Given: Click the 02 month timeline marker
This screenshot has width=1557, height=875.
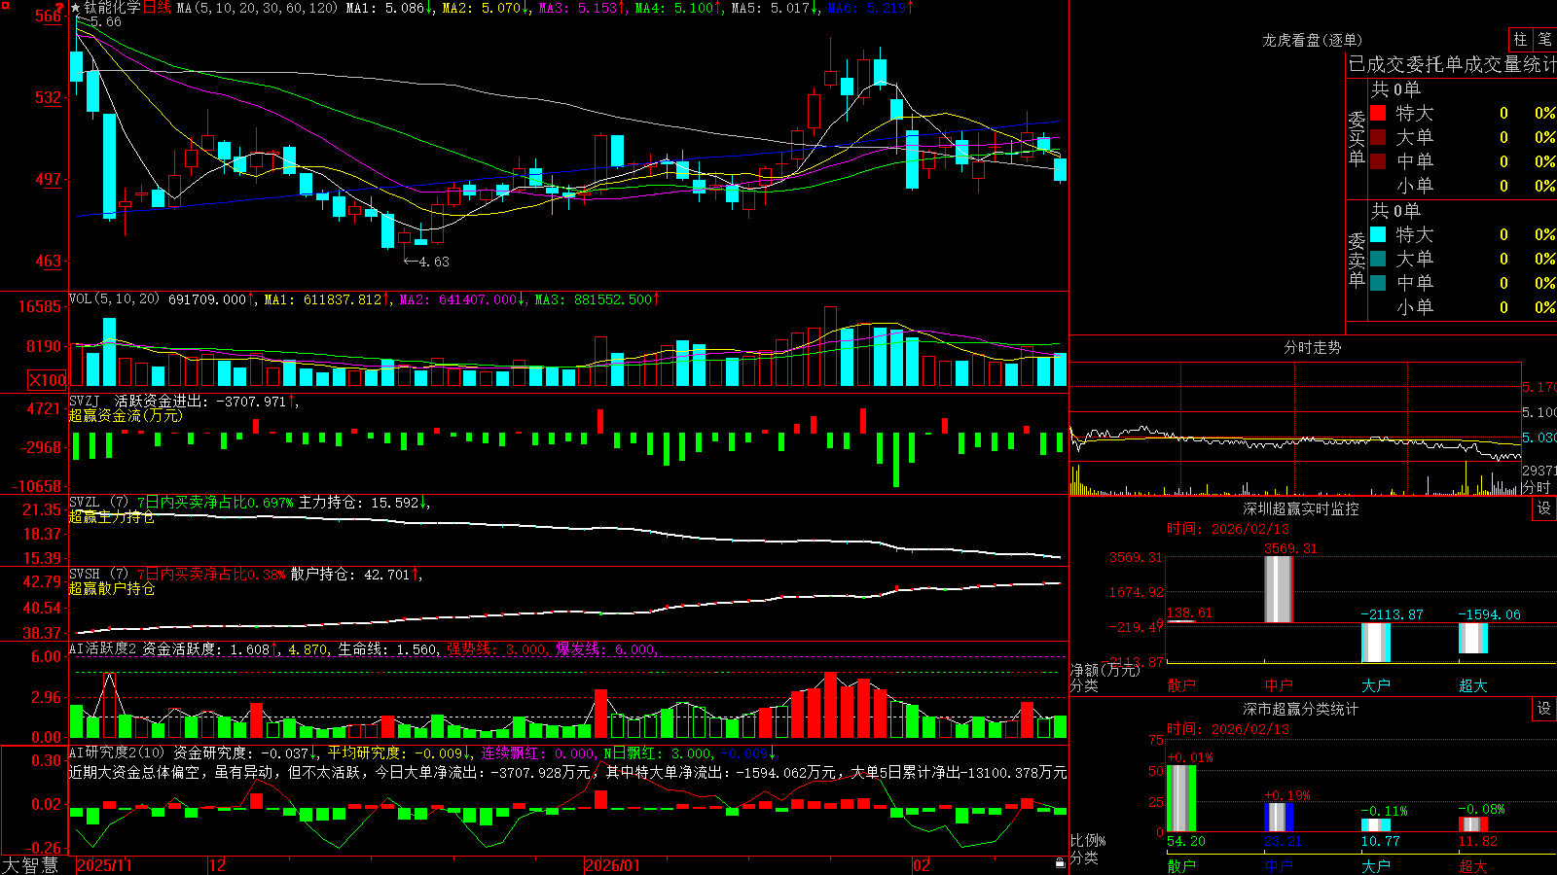Looking at the screenshot, I should tap(922, 865).
